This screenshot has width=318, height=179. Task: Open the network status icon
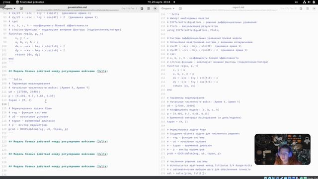(x=305, y=2)
